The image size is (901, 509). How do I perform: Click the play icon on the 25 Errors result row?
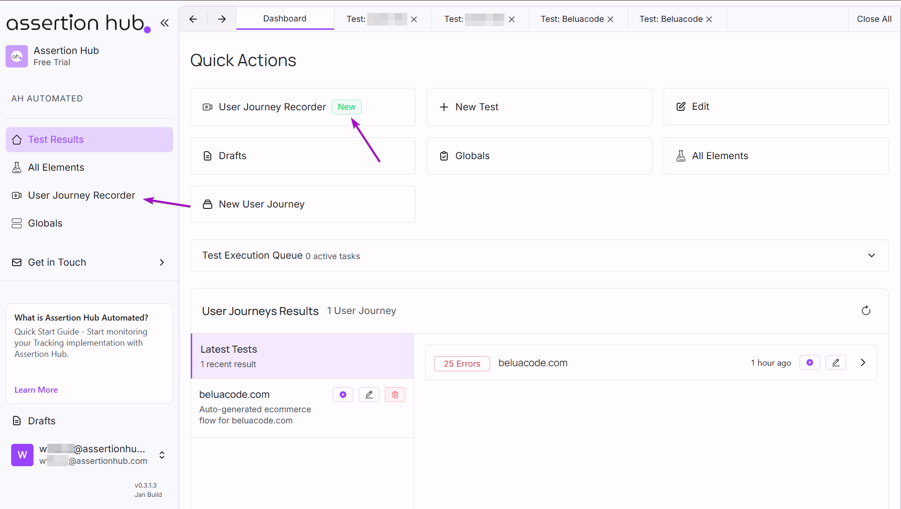tap(809, 362)
